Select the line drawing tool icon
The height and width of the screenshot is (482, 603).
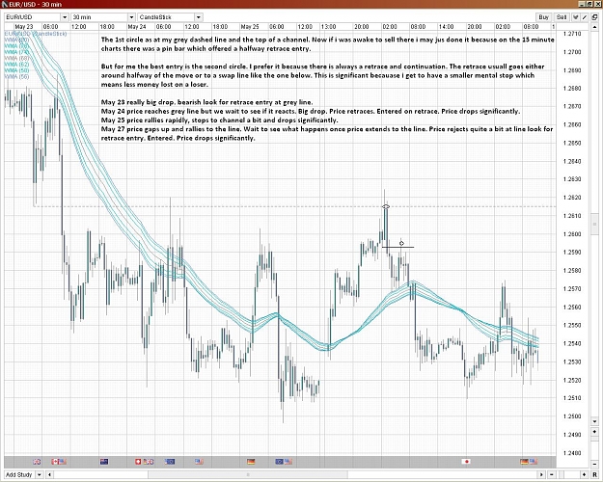click(x=585, y=17)
